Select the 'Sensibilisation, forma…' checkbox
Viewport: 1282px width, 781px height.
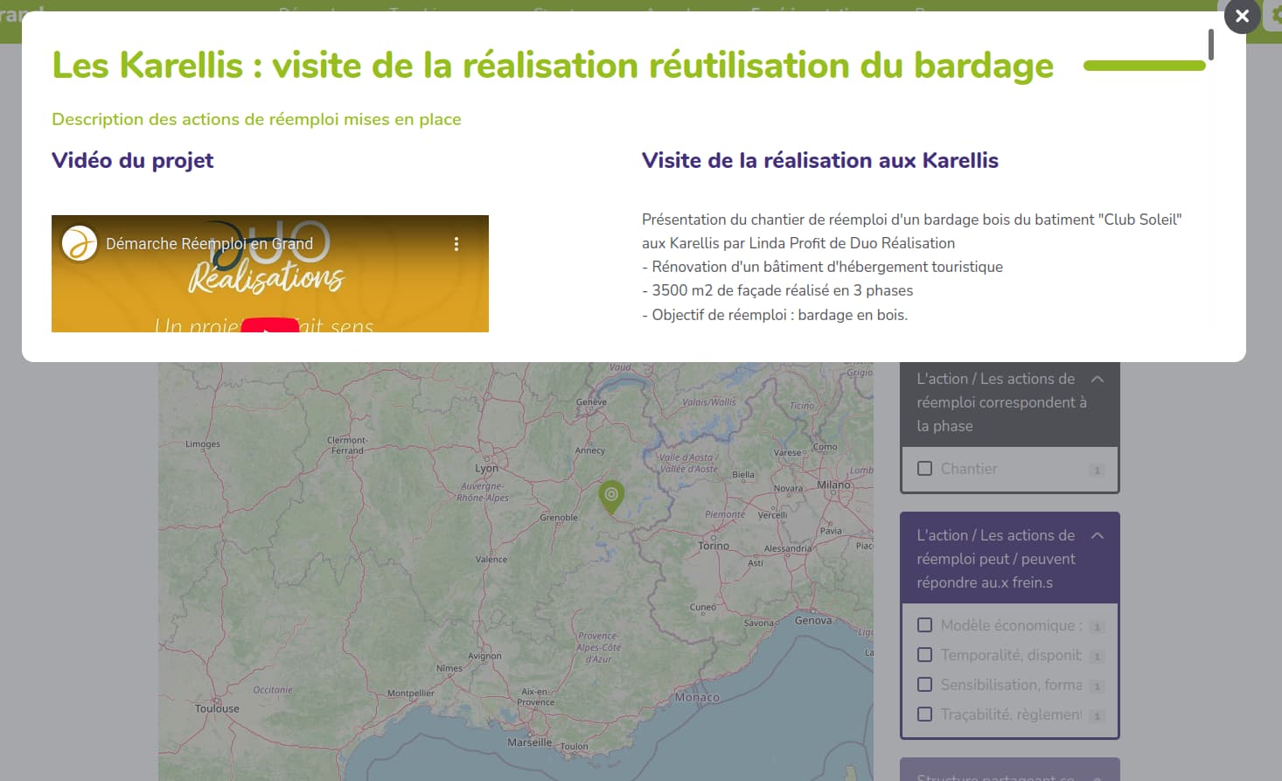tap(924, 685)
